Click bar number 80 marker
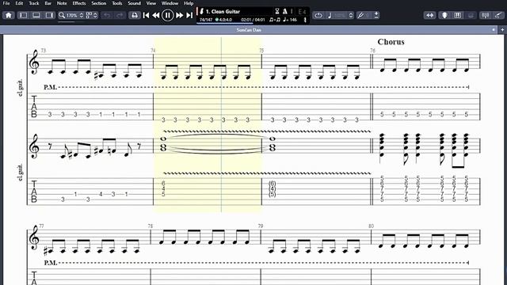The width and height of the screenshot is (507, 285). tap(371, 226)
